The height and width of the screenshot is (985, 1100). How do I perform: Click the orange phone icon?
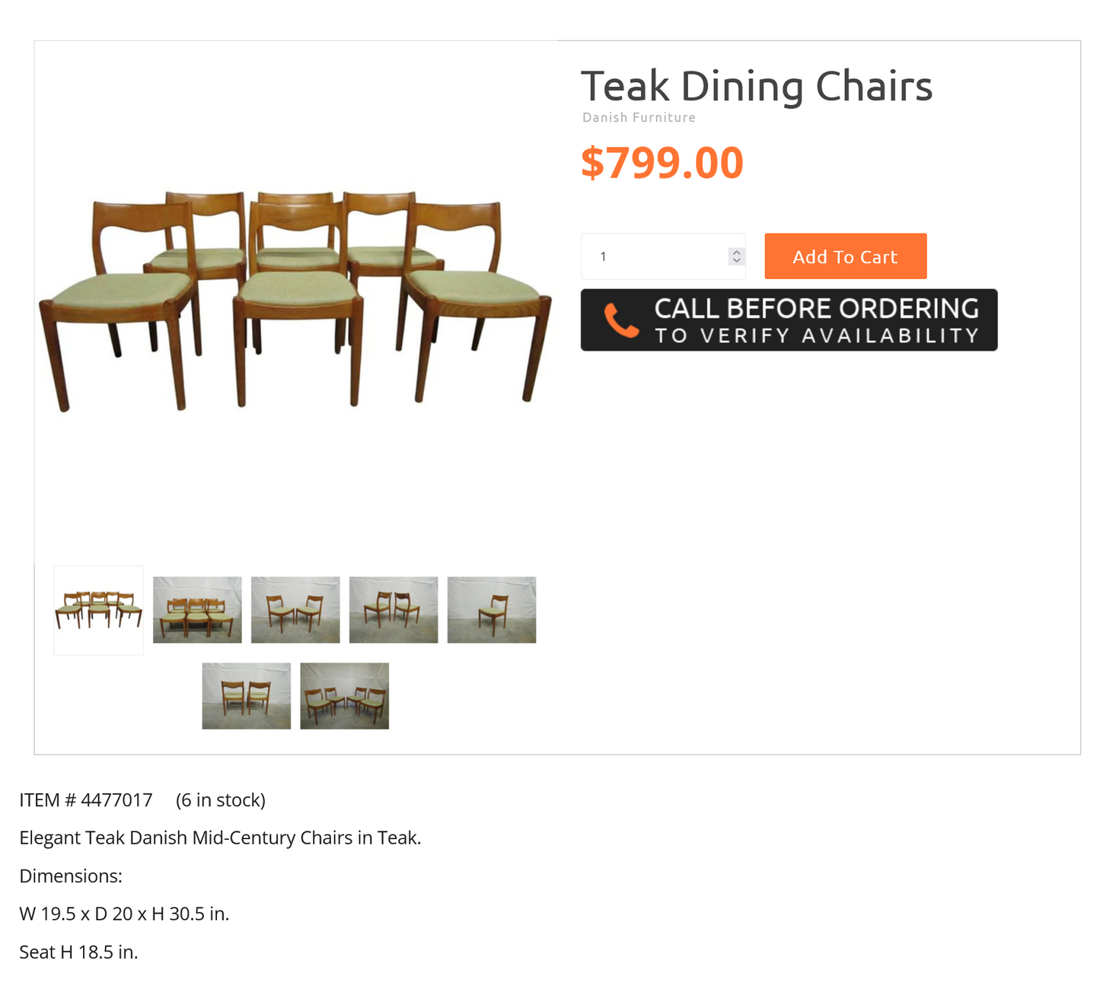(621, 320)
